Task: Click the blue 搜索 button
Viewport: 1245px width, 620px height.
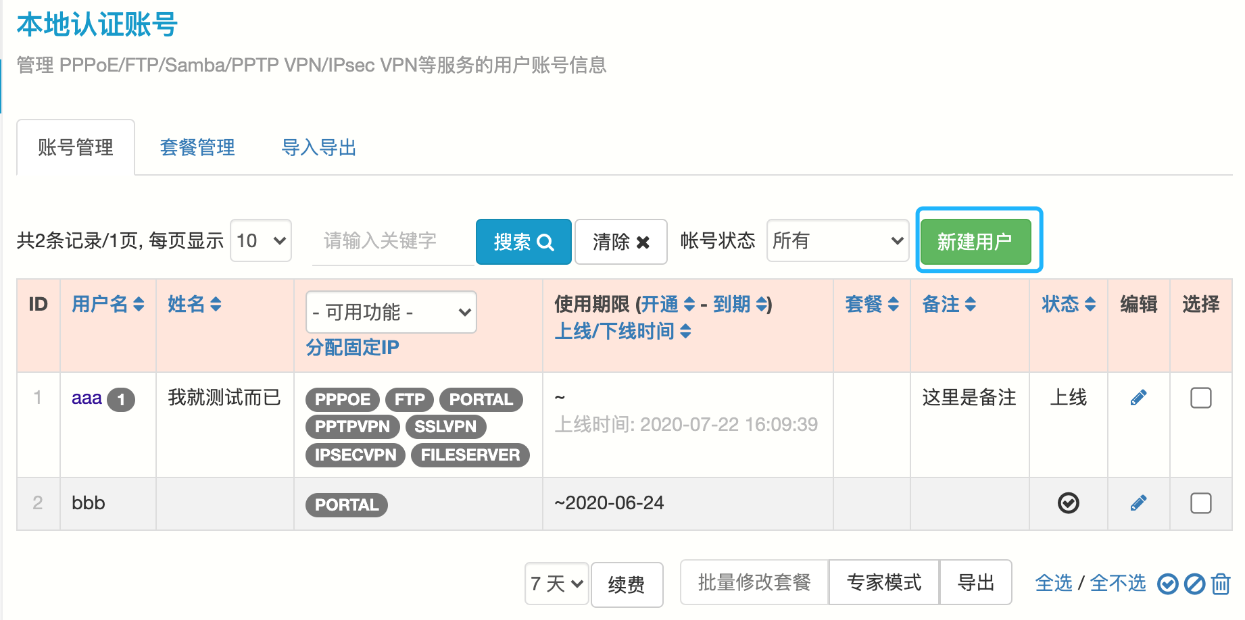Action: 523,241
